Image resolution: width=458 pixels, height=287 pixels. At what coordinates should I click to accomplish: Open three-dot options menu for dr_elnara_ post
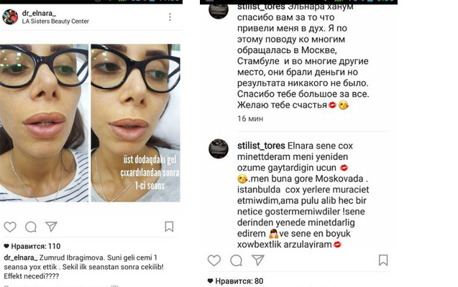pos(170,17)
